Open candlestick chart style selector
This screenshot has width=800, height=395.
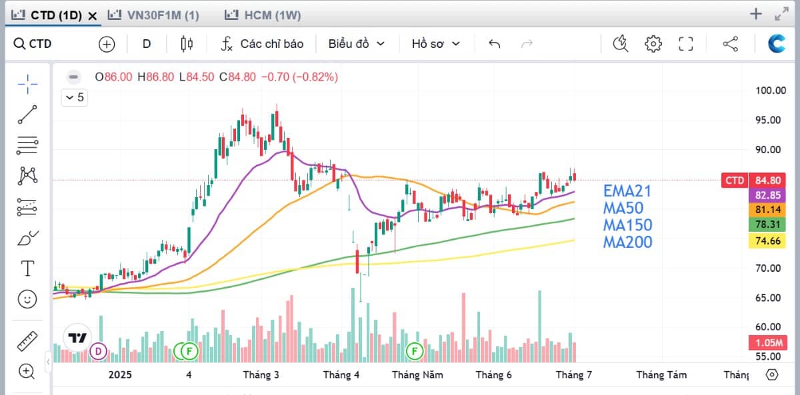tap(187, 44)
